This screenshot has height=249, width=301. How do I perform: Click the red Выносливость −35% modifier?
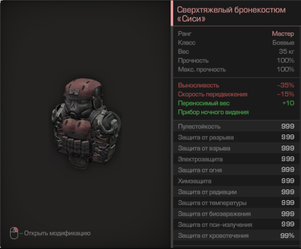pyautogui.click(x=236, y=85)
